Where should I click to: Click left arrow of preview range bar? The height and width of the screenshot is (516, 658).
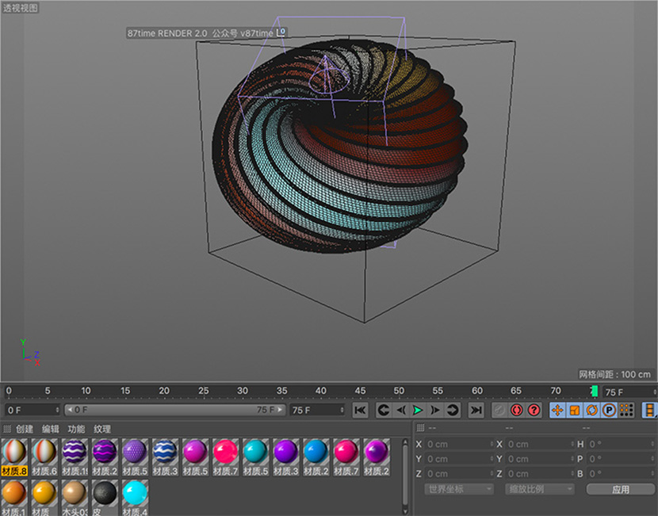point(70,410)
